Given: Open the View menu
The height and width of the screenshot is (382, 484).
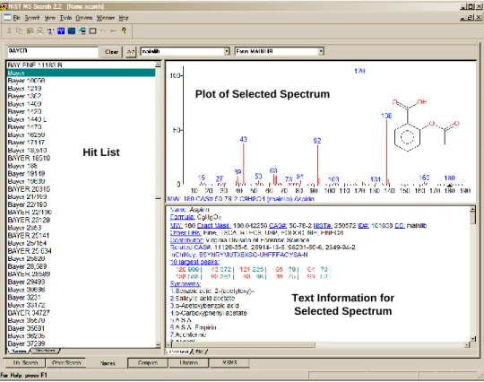Looking at the screenshot, I should [50, 18].
